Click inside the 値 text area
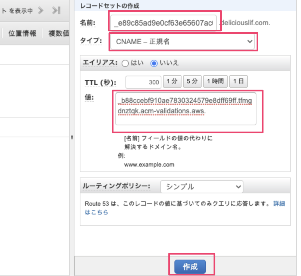 point(186,109)
